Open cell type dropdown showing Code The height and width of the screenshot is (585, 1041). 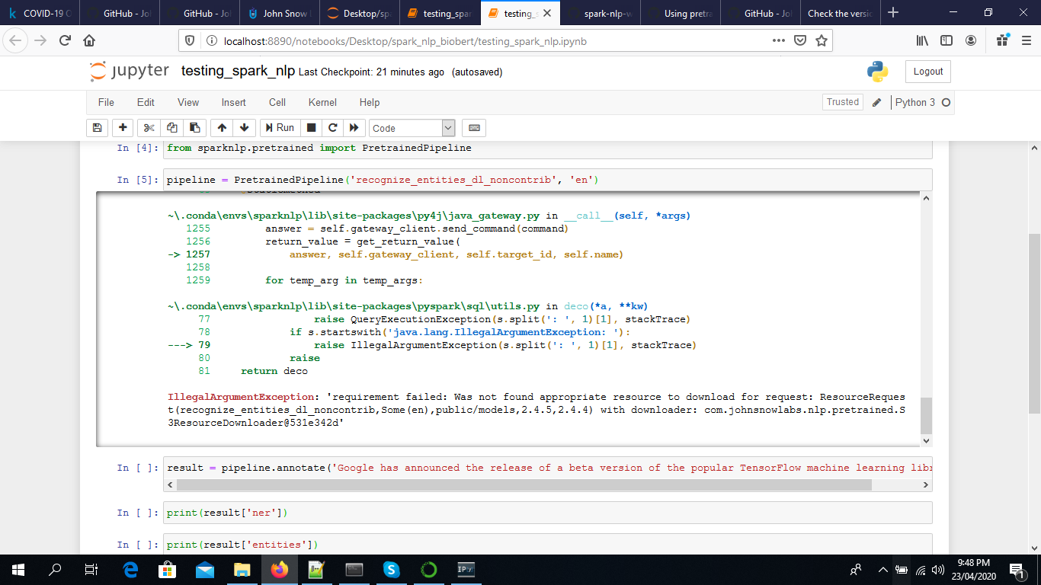tap(412, 128)
